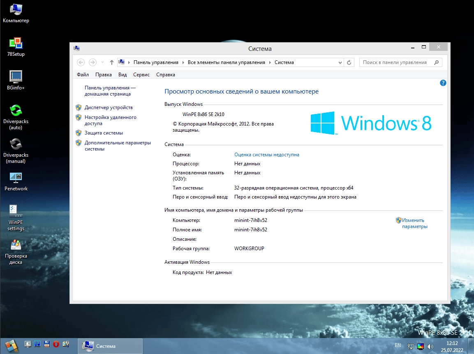Open the blue dual-pane file manager taskbar icon
474x354 pixels.
coord(37,344)
